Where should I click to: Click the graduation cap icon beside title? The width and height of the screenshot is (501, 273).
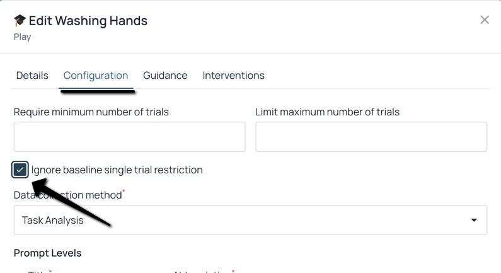click(20, 20)
